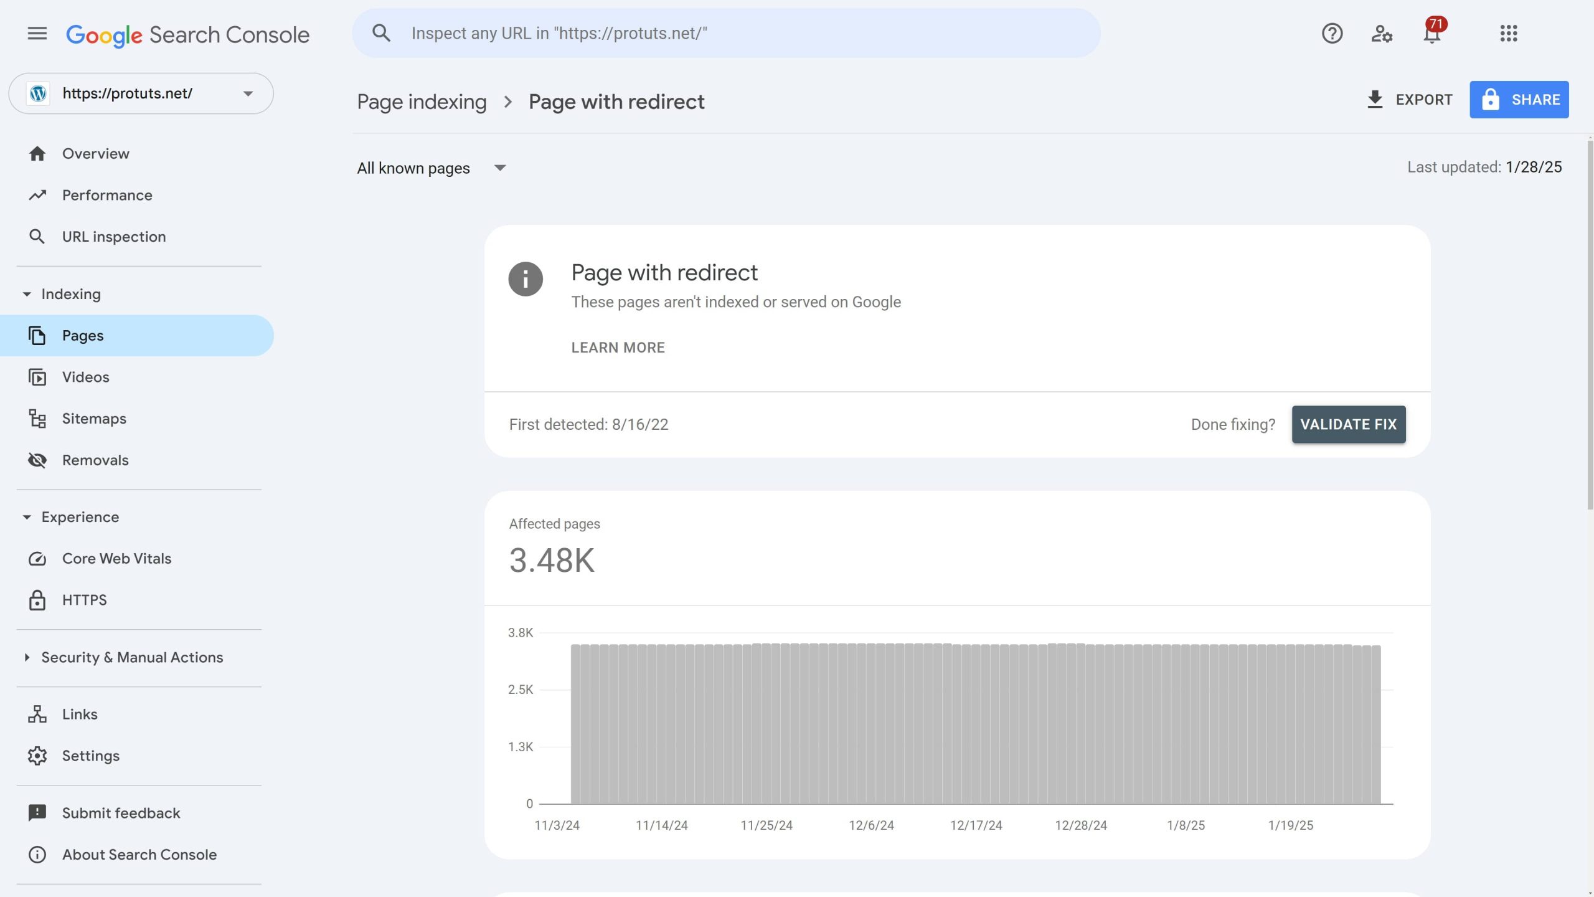Click the export download icon

coord(1375,100)
